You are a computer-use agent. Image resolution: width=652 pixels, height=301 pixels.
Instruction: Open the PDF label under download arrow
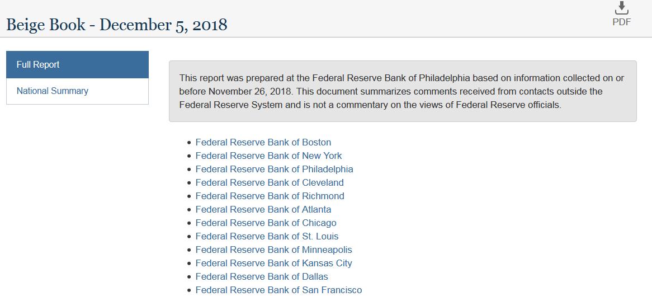coord(622,22)
